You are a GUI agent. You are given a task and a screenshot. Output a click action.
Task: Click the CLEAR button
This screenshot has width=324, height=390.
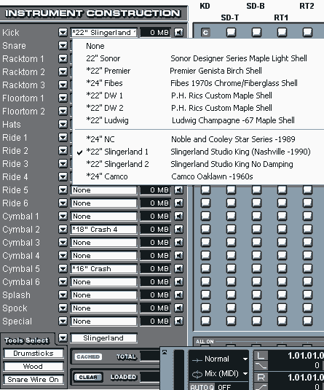pyautogui.click(x=88, y=378)
